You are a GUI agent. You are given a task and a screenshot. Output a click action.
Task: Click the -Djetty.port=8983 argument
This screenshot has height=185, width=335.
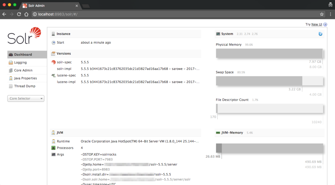tap(95, 169)
